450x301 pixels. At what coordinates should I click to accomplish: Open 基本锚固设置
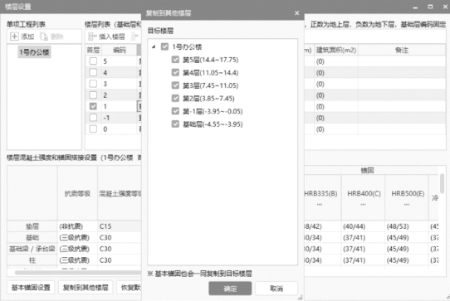click(x=31, y=288)
